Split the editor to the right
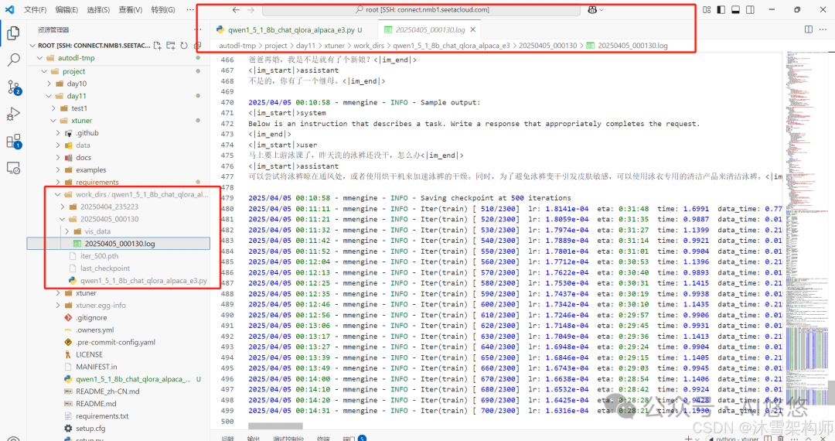Image resolution: width=835 pixels, height=441 pixels. click(809, 29)
